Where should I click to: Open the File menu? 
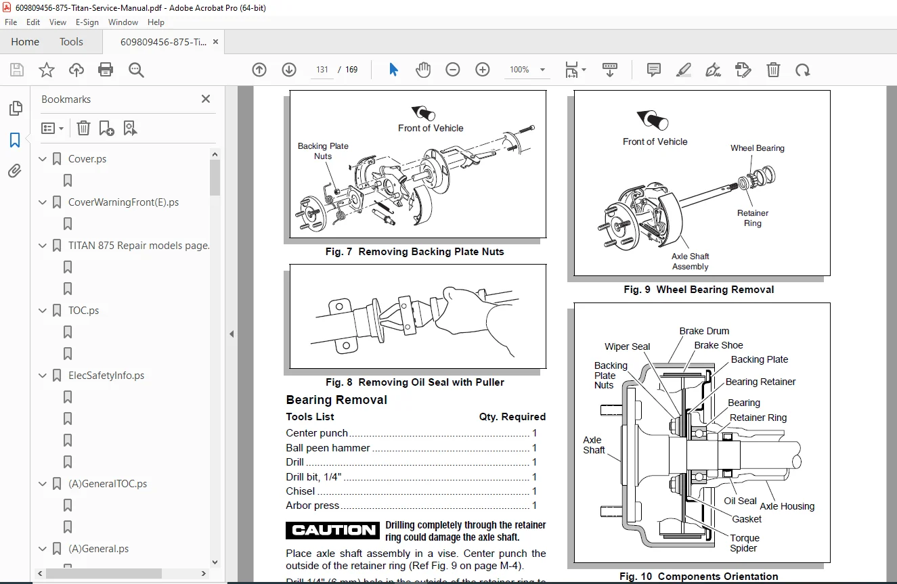(11, 22)
